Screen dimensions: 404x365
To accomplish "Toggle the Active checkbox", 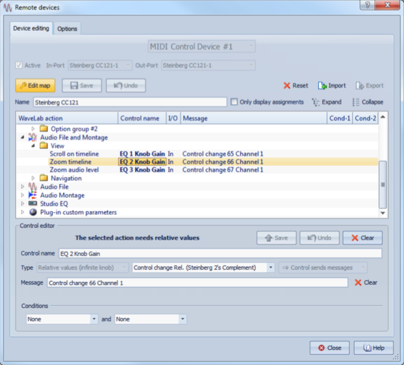I will (19, 65).
